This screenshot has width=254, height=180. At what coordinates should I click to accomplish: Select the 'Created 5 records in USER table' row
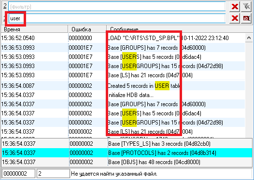[x=123, y=85]
